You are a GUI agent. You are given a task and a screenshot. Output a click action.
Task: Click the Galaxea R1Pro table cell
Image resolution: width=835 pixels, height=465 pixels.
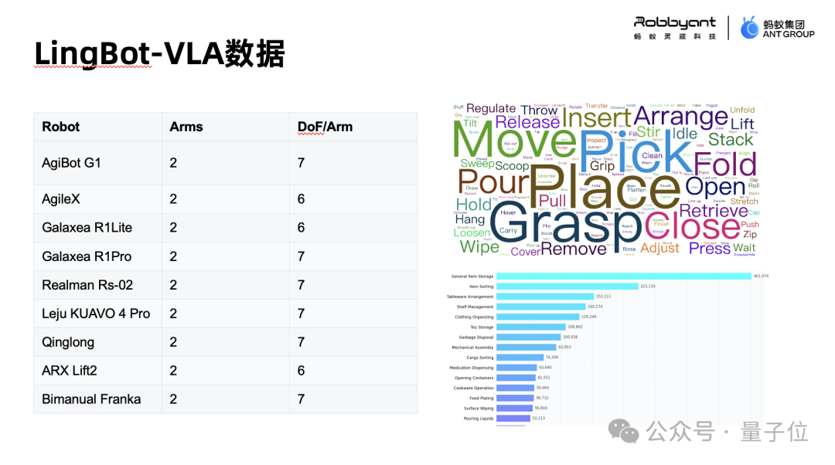pyautogui.click(x=87, y=256)
